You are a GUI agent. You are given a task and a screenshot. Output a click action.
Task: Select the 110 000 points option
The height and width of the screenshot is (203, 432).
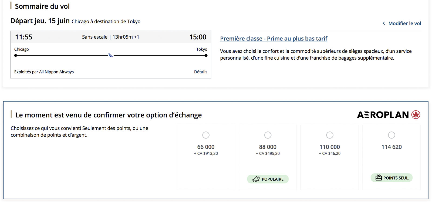coord(330,135)
